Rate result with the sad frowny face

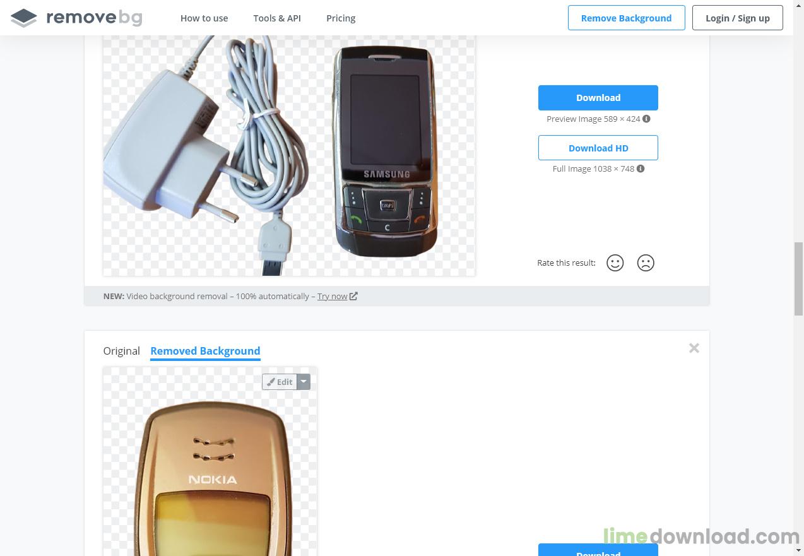point(646,263)
